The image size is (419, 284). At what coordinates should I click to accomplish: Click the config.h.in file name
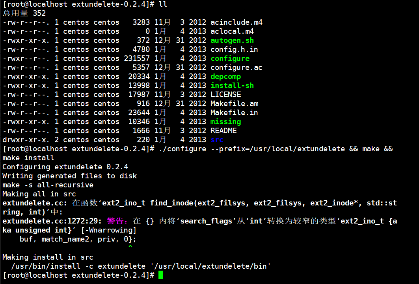pyautogui.click(x=234, y=49)
